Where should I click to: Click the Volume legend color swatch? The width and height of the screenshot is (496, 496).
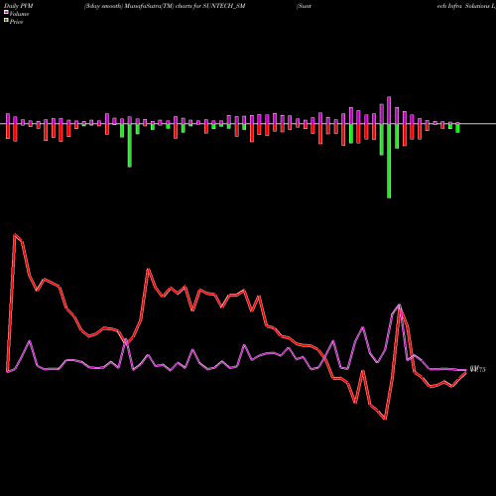click(x=6, y=12)
